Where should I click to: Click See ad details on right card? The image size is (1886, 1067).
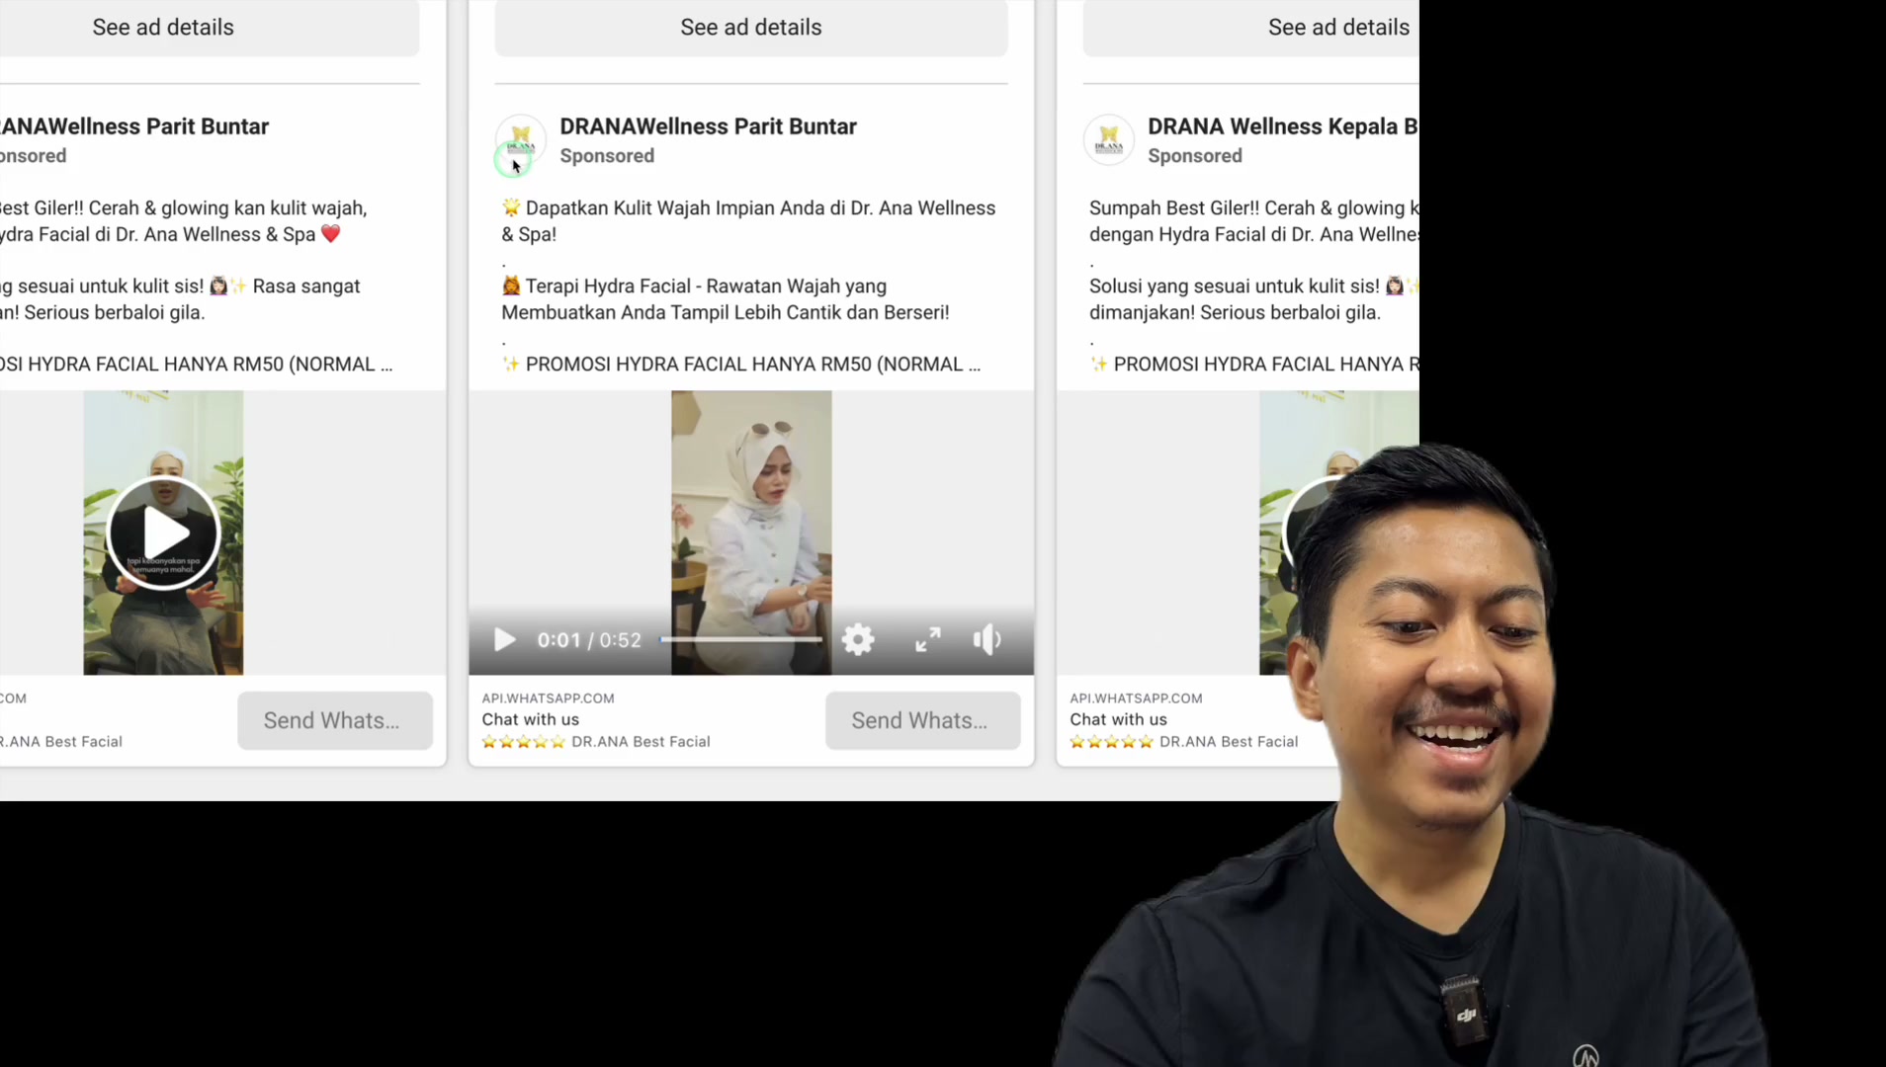[x=1251, y=28]
